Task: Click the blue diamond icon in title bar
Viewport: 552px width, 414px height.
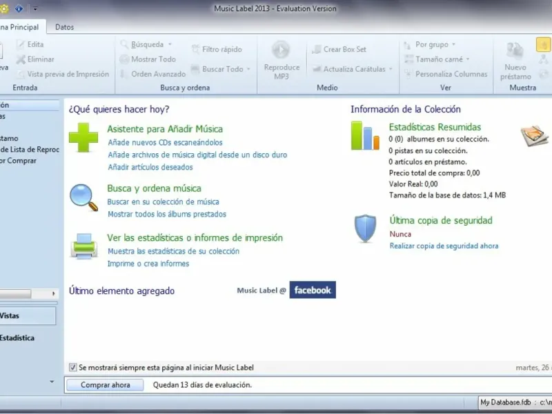Action: [x=19, y=8]
